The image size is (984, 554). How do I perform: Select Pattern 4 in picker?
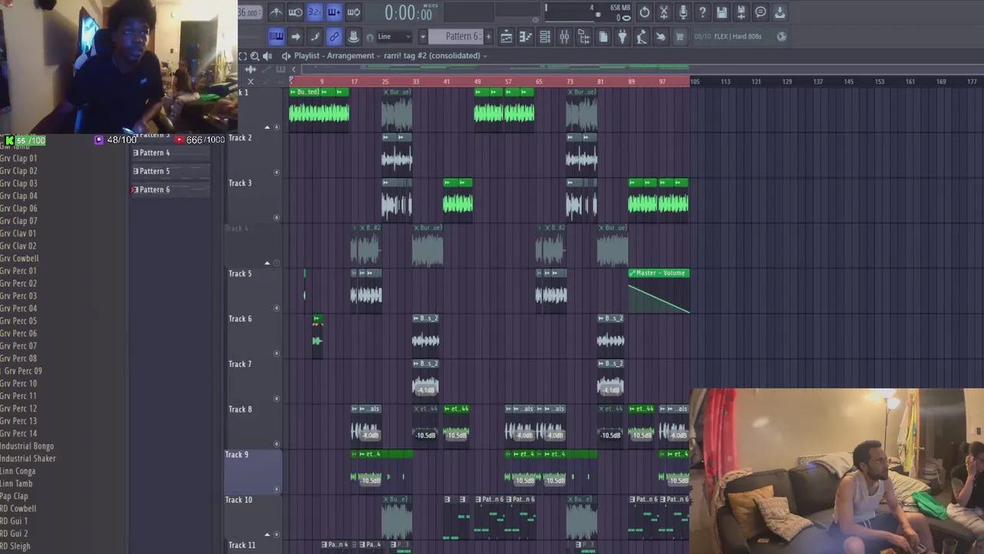tap(171, 152)
